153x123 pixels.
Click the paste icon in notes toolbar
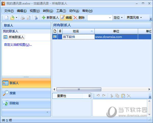pyautogui.click(x=123, y=96)
